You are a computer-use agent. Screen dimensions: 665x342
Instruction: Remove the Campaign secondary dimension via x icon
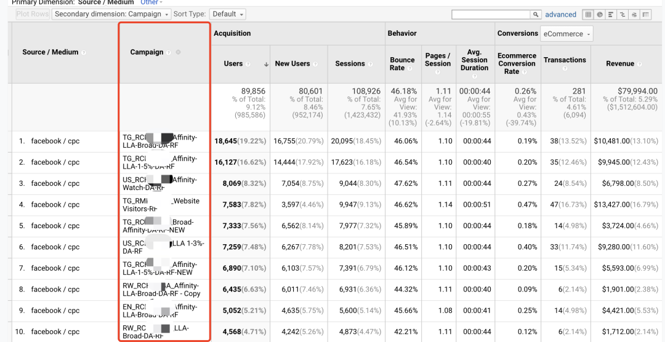[178, 52]
